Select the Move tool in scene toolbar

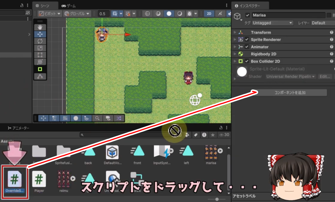coord(40,34)
